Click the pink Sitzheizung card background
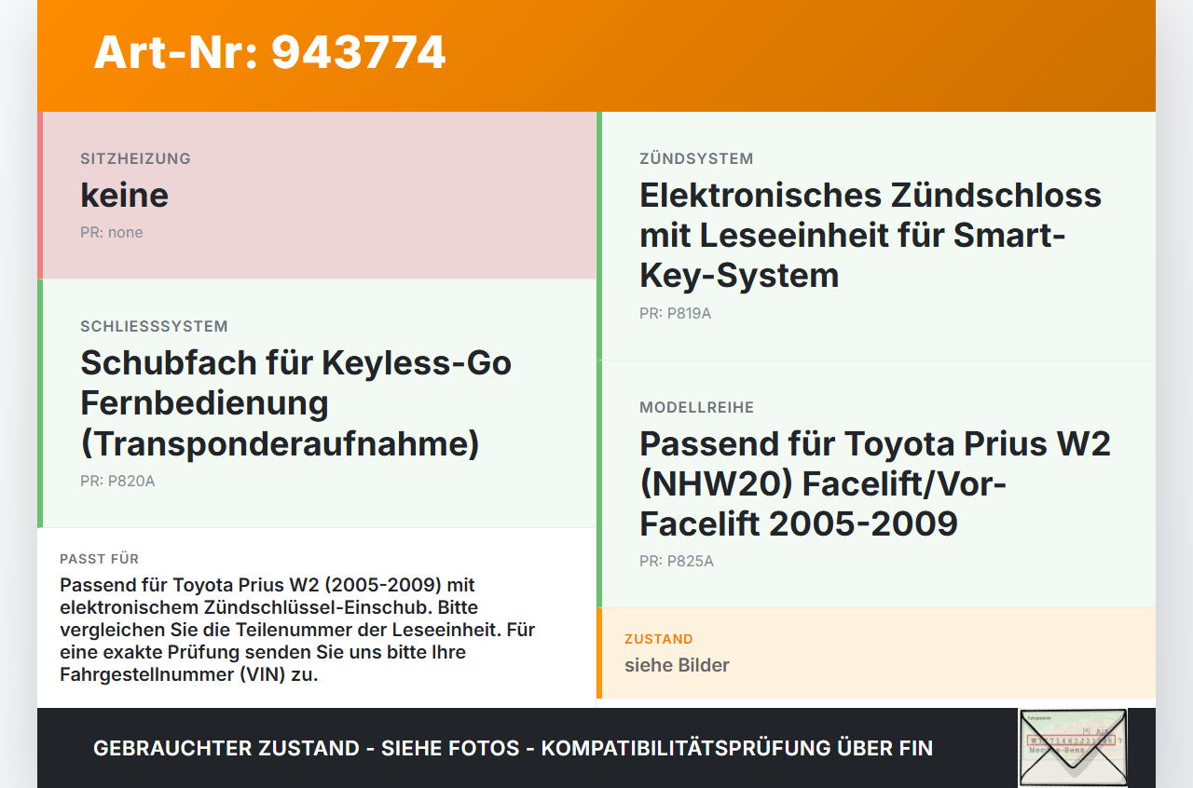This screenshot has height=788, width=1193. tap(317, 196)
